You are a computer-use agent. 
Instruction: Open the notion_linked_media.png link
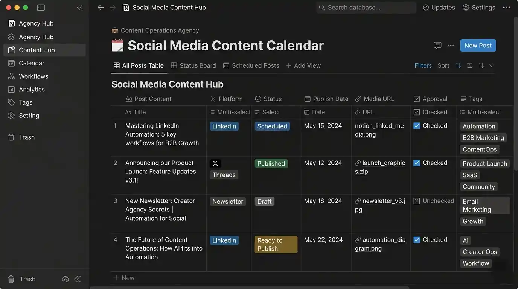point(379,130)
